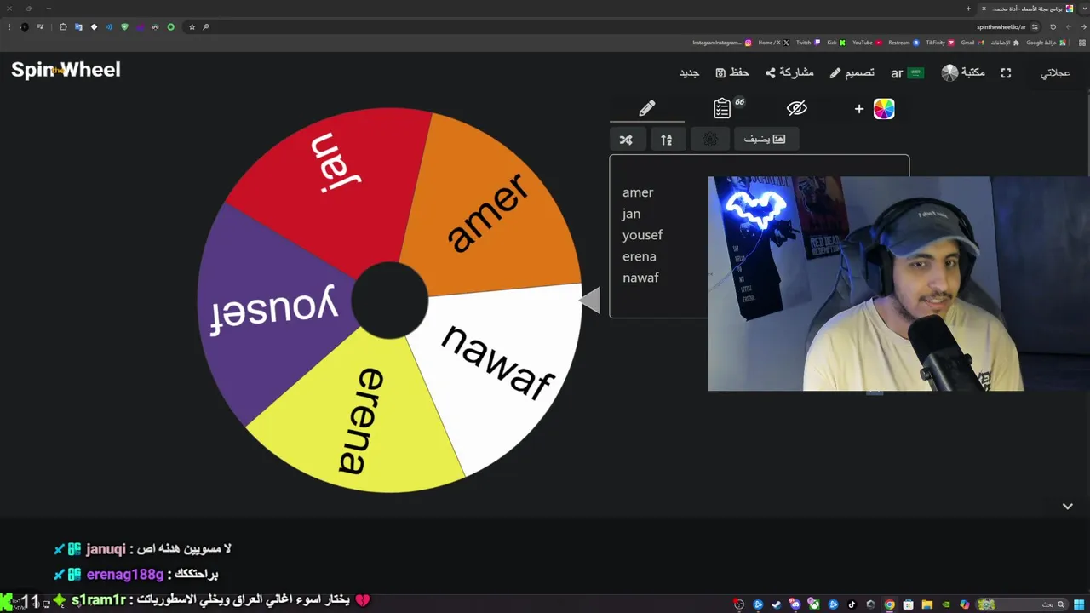Click the Google Translate extension icon
1090x613 pixels.
(78, 26)
